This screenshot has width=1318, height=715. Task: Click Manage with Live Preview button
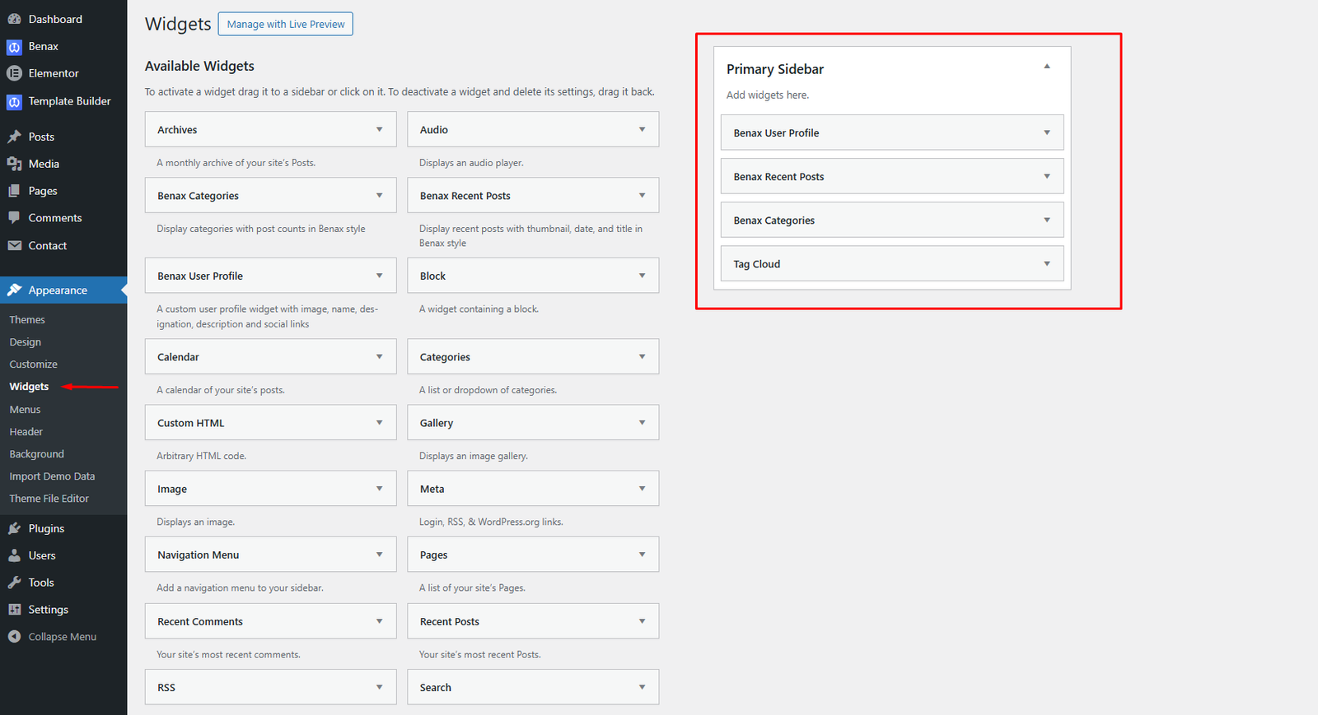point(285,24)
